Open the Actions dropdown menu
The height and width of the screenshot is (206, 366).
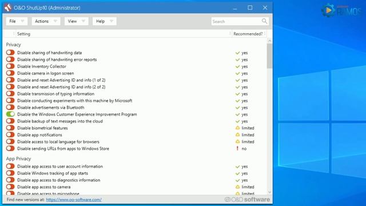click(46, 21)
